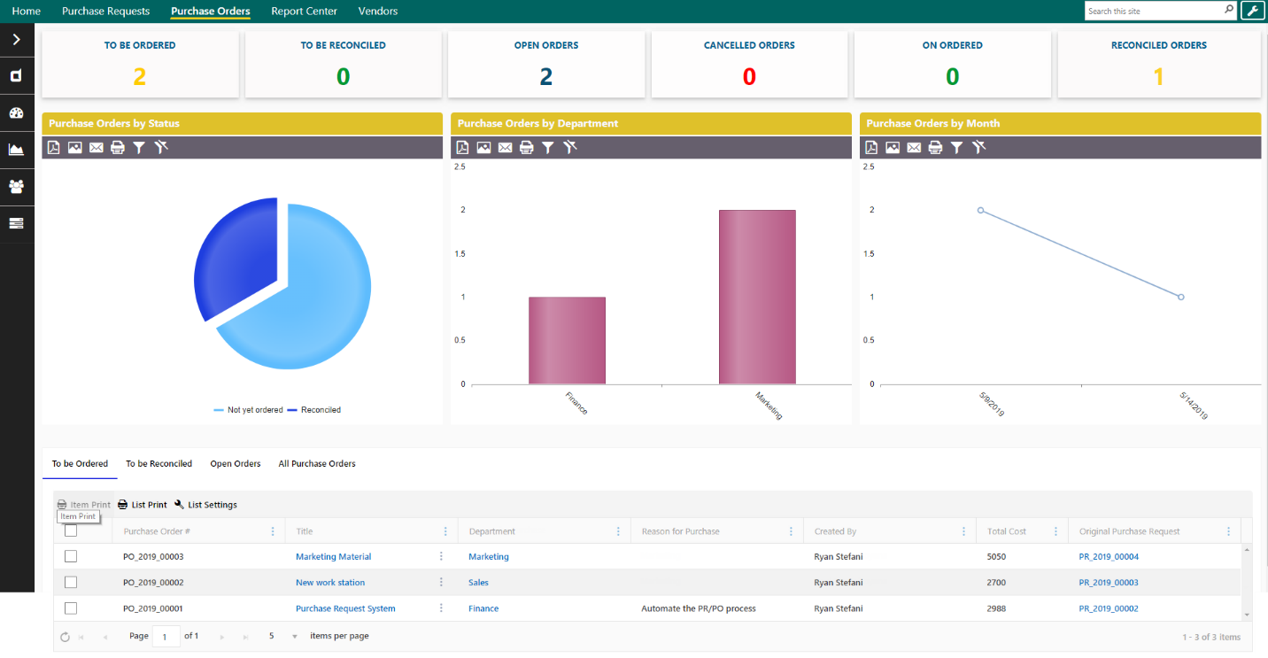The width and height of the screenshot is (1268, 658).
Task: Click email icon in Purchase Orders by Department
Action: click(x=505, y=148)
